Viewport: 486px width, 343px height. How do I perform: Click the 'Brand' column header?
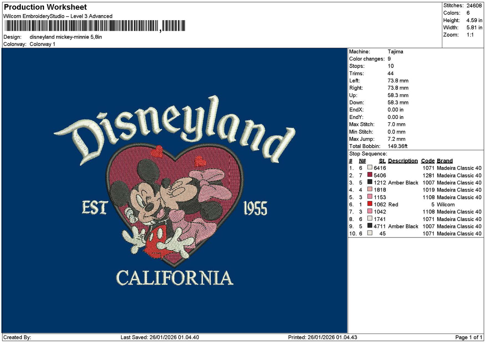click(x=445, y=161)
